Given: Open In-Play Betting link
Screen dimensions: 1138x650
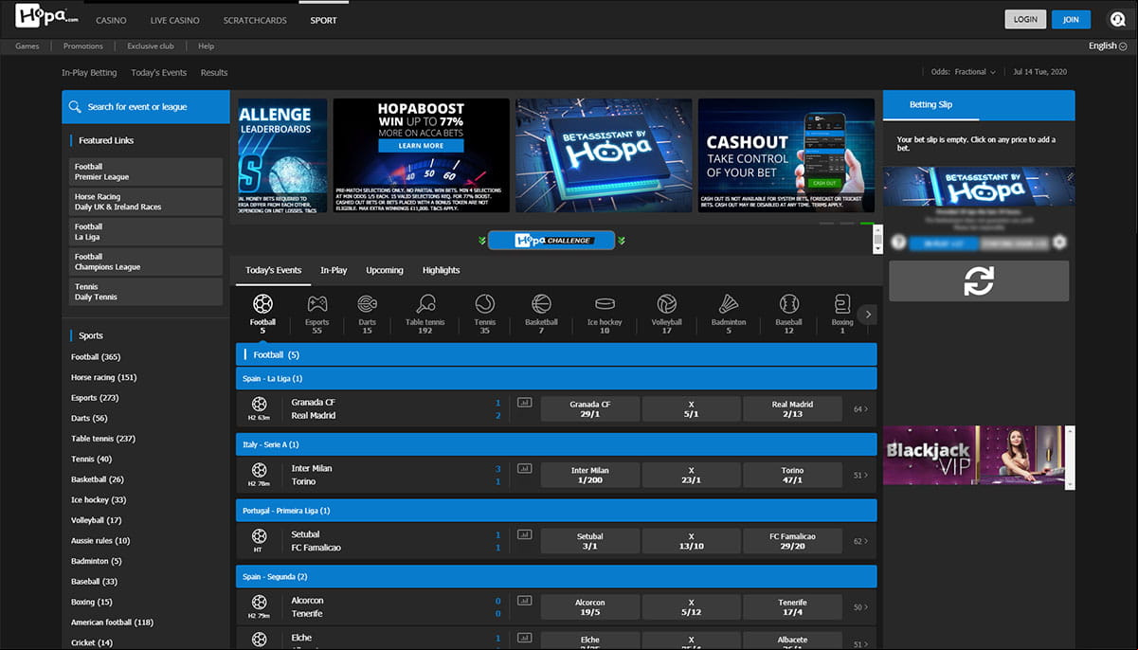Looking at the screenshot, I should (89, 73).
